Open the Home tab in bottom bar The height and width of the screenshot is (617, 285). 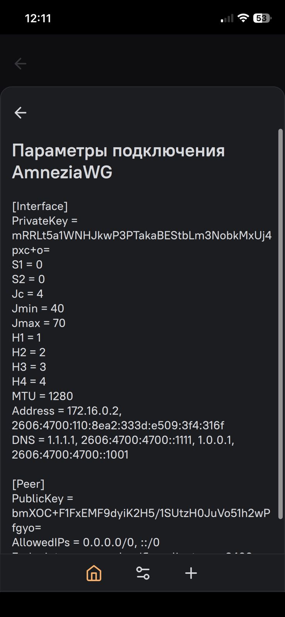[94, 573]
